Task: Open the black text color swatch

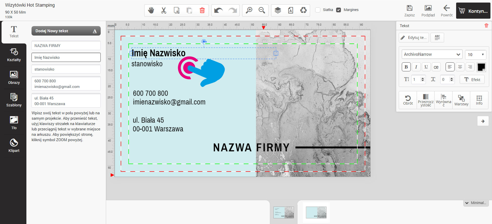Action: point(481,67)
